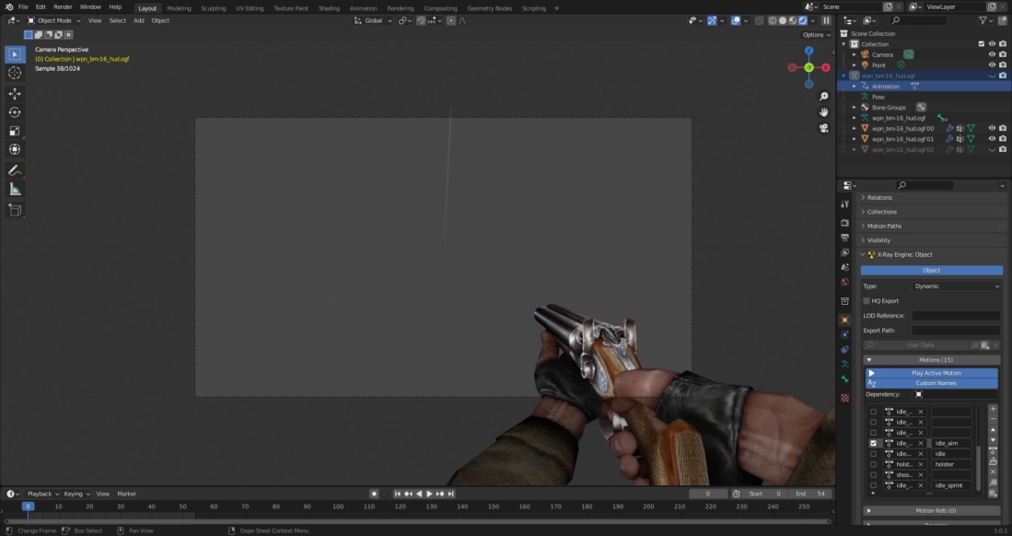This screenshot has height=536, width=1012.
Task: Uncheck the idle_aim motion checkbox
Action: 873,443
